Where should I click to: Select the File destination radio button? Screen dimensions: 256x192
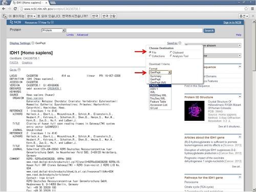pyautogui.click(x=150, y=52)
